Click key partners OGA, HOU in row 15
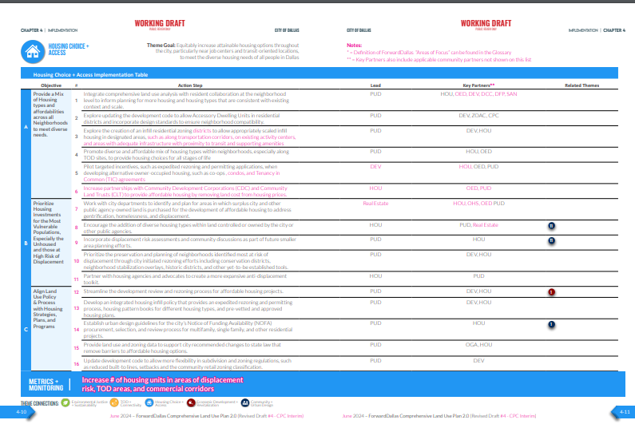Viewport: 635px width, 424px height. point(478,345)
